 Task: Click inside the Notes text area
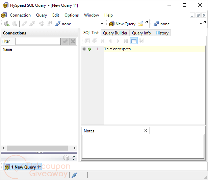143,147
